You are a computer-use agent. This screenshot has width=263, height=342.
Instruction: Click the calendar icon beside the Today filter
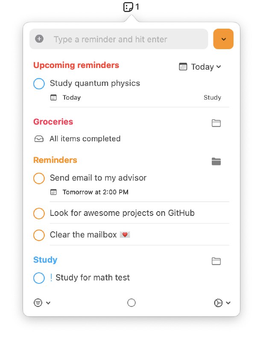click(183, 67)
